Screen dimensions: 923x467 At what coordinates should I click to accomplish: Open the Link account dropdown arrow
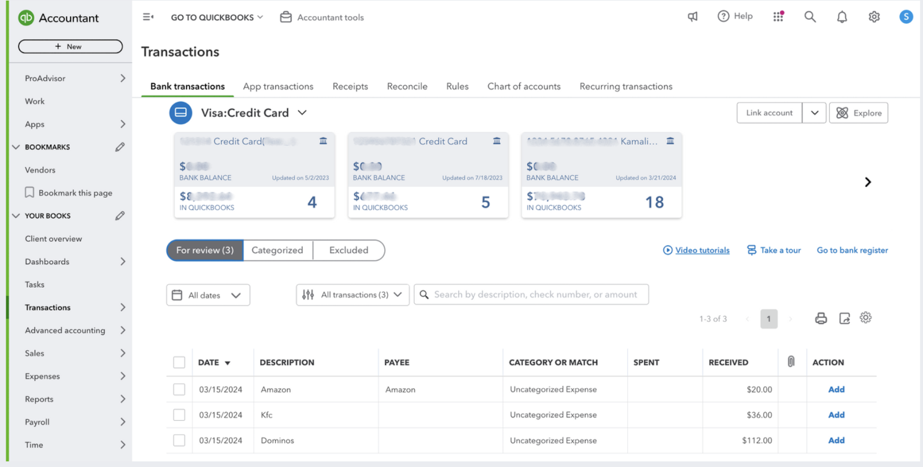814,113
